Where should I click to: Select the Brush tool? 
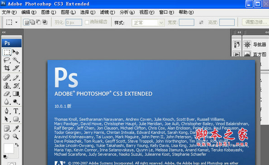[16, 77]
